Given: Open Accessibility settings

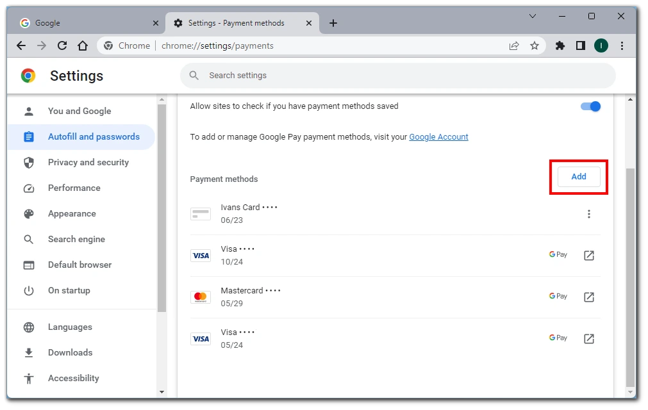Looking at the screenshot, I should click(81, 378).
